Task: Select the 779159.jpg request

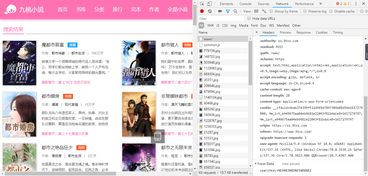Action: point(223,51)
